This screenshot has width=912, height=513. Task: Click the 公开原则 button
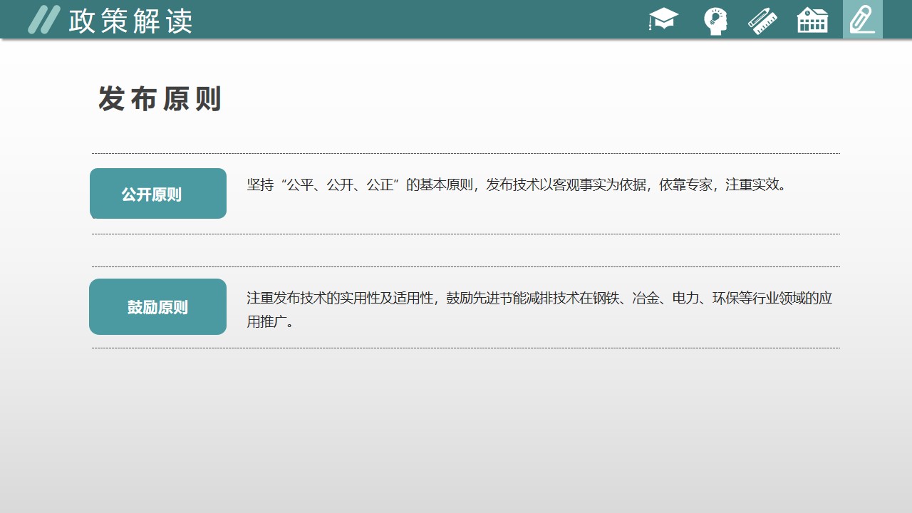[x=158, y=194]
